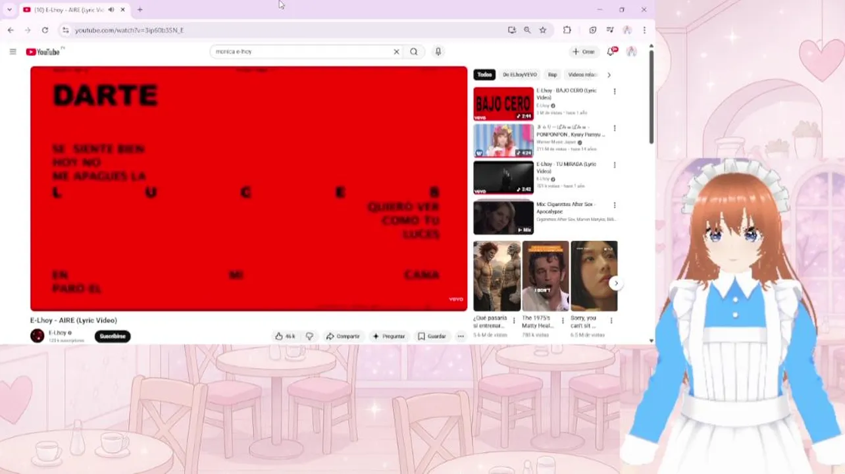Click the search magnifier button
Image resolution: width=845 pixels, height=474 pixels.
pos(414,51)
